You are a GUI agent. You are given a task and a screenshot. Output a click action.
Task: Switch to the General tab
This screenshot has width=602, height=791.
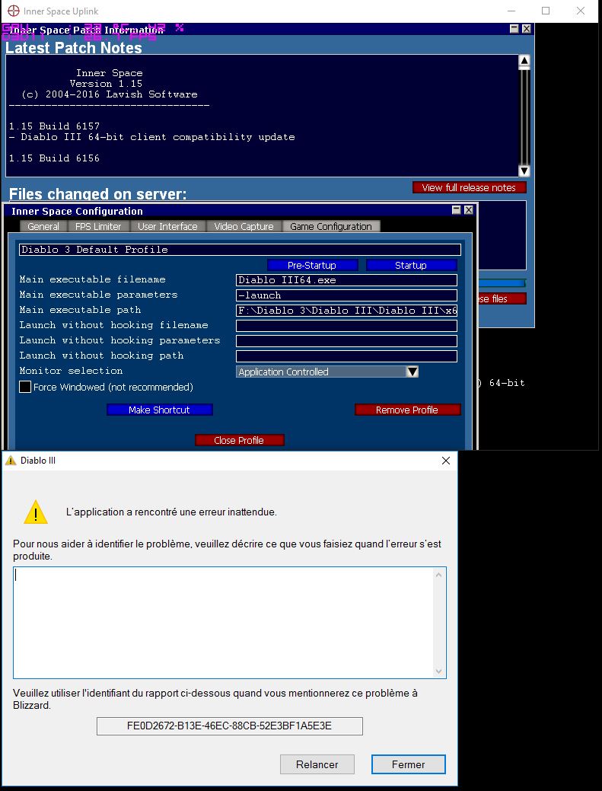pyautogui.click(x=43, y=227)
